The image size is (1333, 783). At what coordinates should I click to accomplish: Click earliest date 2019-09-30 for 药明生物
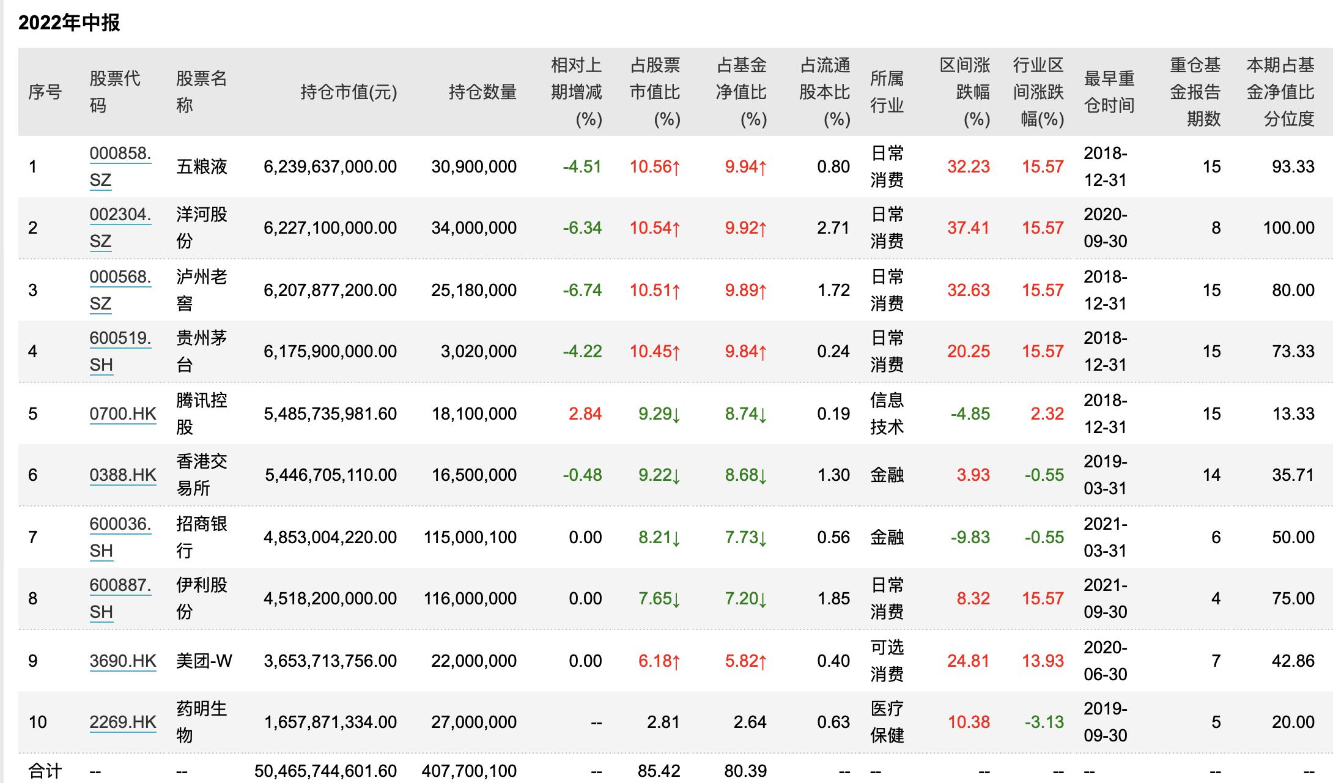click(1106, 722)
